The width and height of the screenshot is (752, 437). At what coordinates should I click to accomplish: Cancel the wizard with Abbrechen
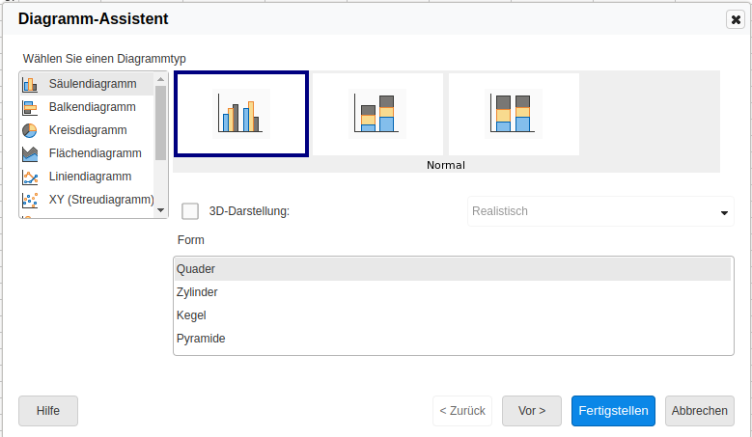(x=699, y=411)
